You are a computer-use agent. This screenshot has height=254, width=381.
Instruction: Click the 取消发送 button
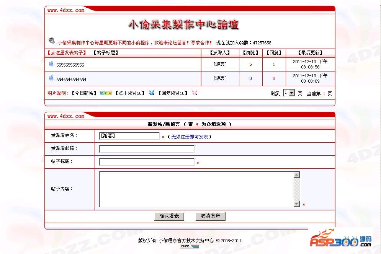211,216
